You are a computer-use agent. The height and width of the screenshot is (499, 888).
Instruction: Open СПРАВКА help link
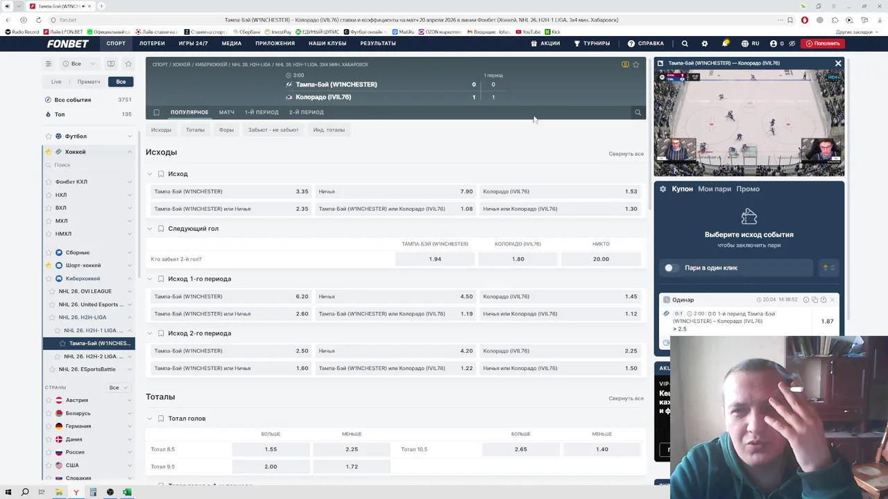(646, 44)
